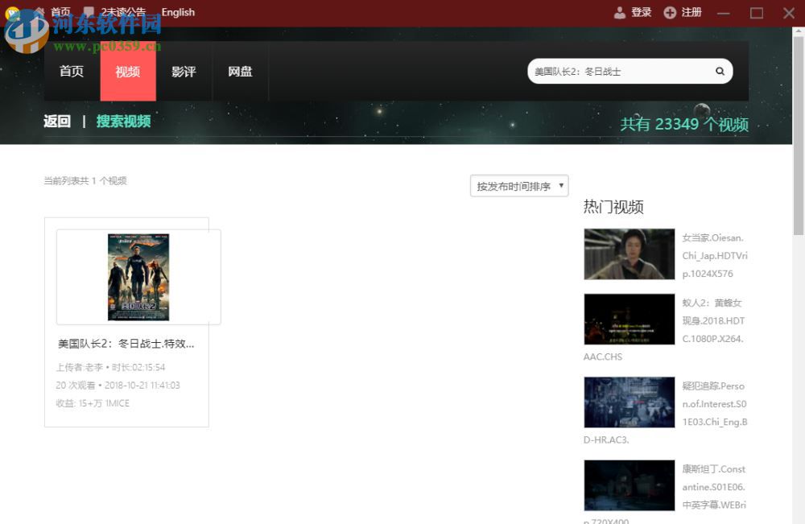Click the 2018-10-21 11:41:03 timestamp

coord(142,386)
